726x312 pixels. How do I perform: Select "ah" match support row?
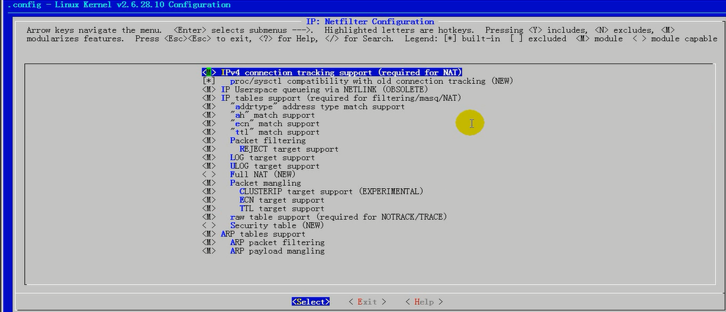[x=272, y=115]
